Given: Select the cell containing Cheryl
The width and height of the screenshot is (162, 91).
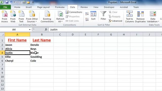Looking at the screenshot, I should 17,61.
